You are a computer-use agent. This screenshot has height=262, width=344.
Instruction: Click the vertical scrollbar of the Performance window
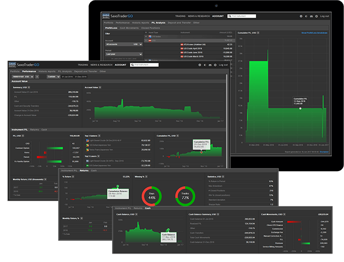(227, 120)
